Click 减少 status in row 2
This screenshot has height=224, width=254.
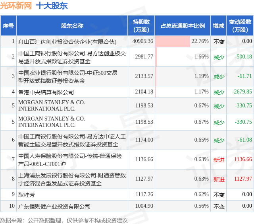pyautogui.click(x=219, y=57)
